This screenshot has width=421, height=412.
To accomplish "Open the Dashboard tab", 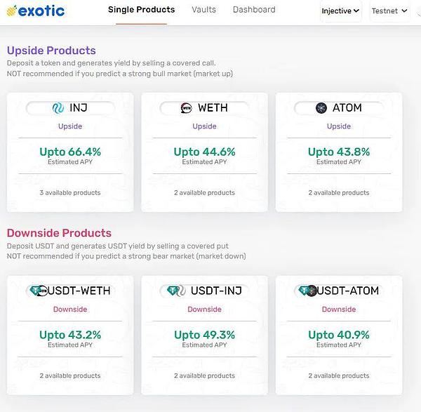I will point(254,10).
